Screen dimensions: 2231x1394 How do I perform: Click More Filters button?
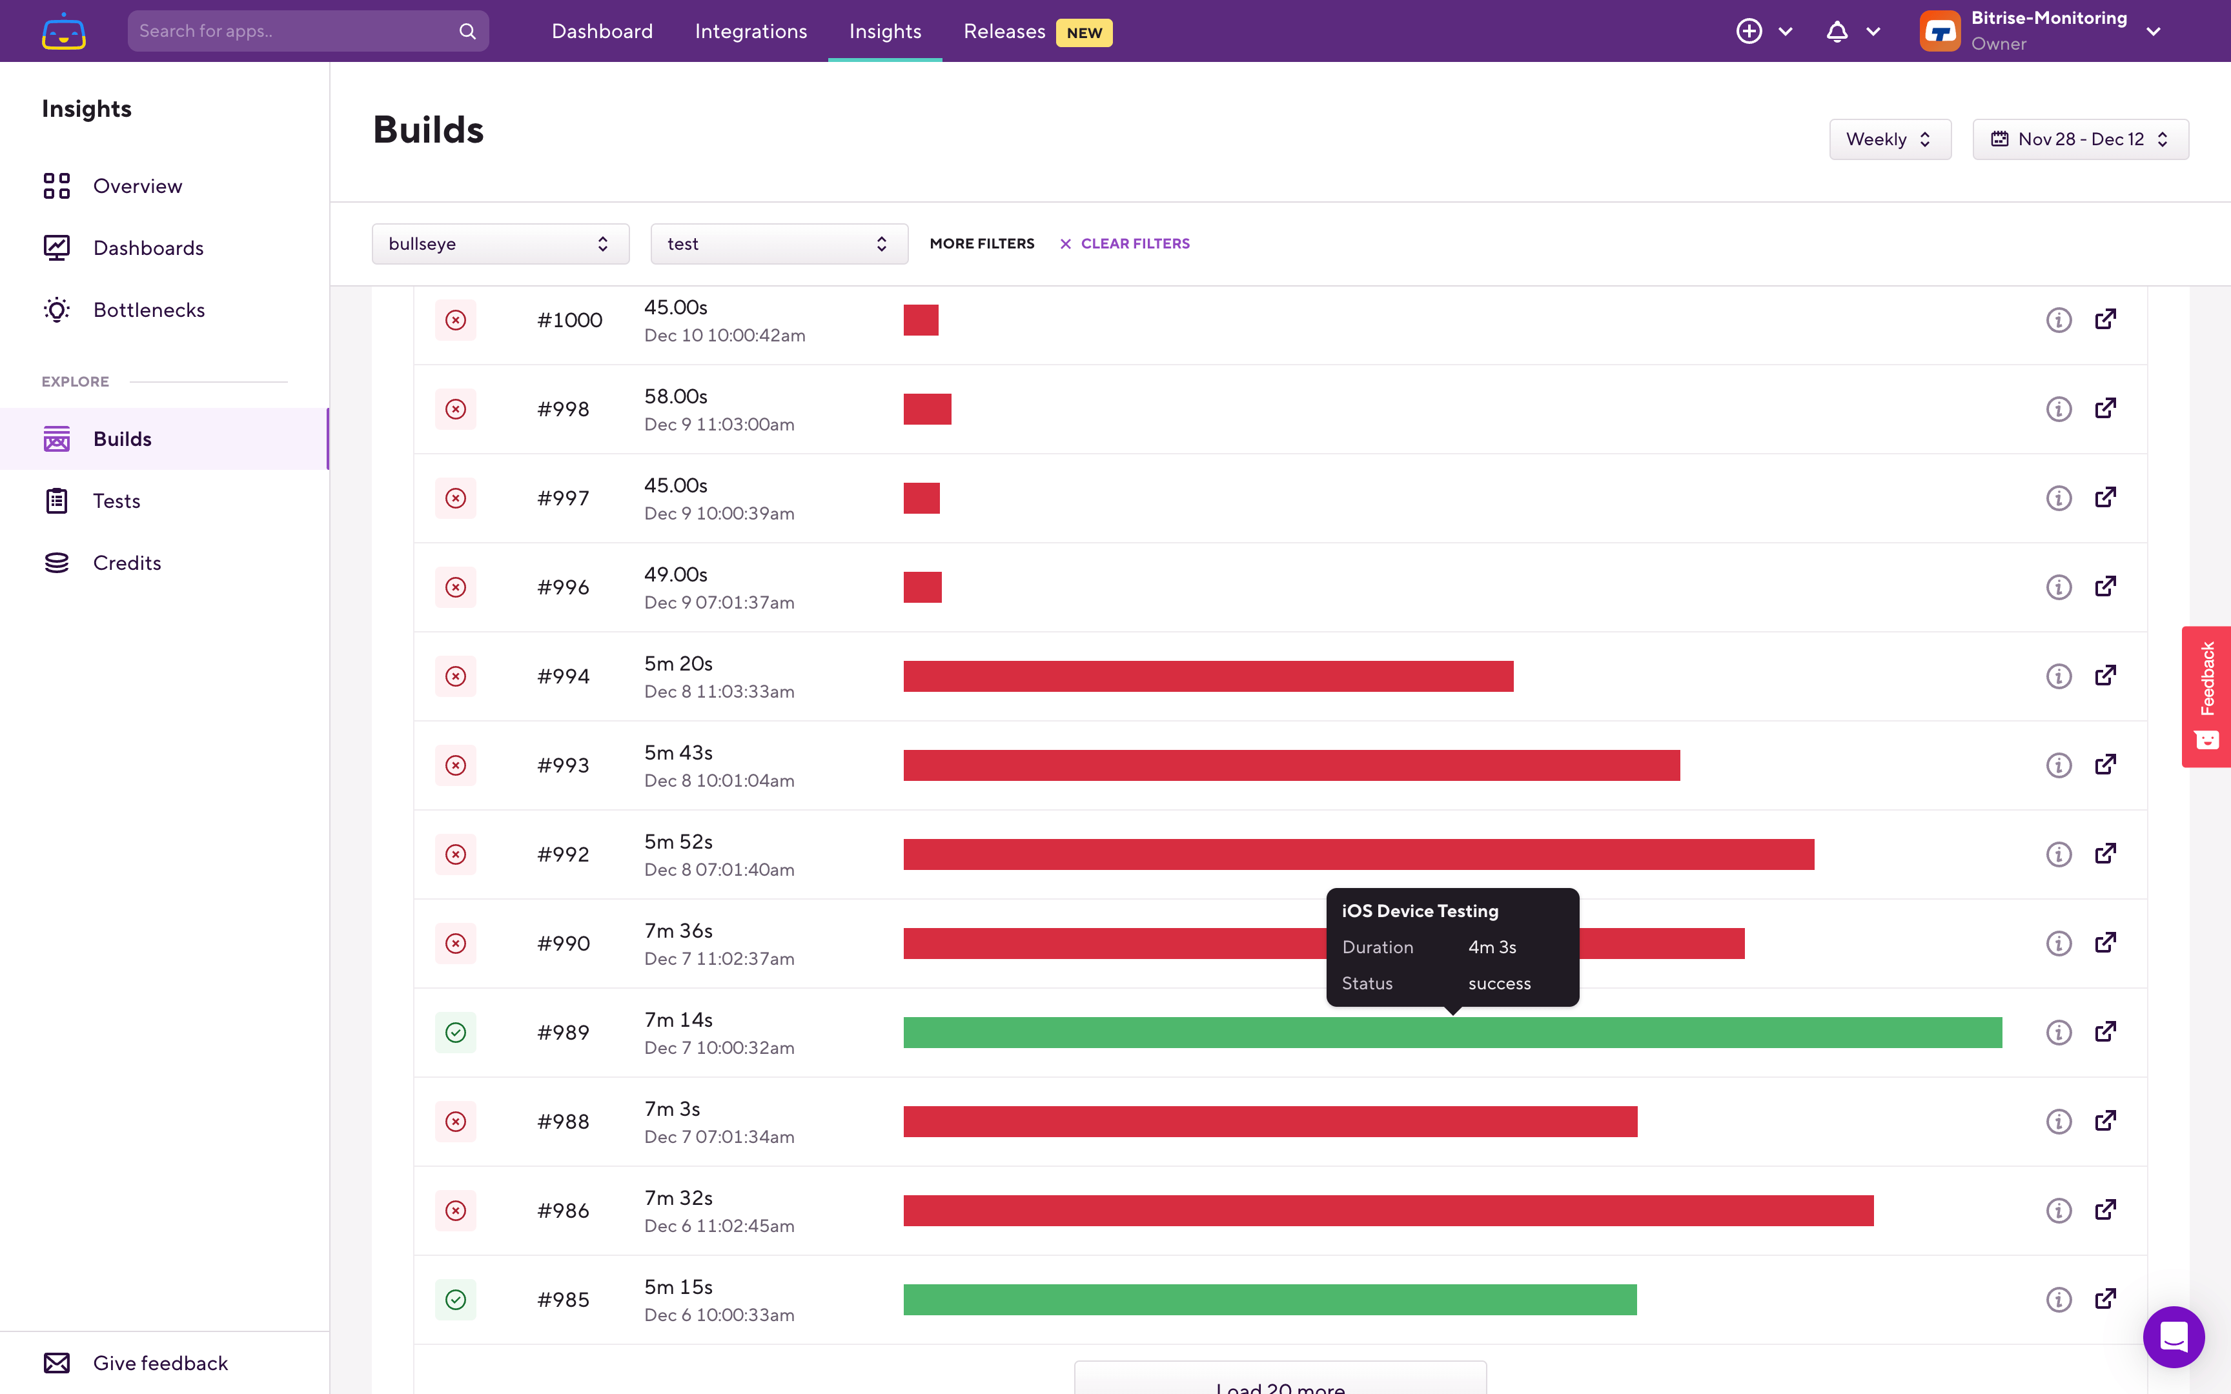tap(981, 243)
